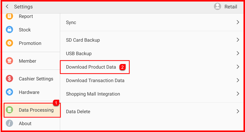Expand the Data Delete chevron
This screenshot has width=245, height=132.
(x=238, y=111)
